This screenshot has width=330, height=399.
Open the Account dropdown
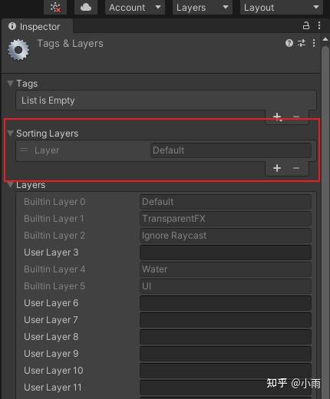[x=135, y=8]
